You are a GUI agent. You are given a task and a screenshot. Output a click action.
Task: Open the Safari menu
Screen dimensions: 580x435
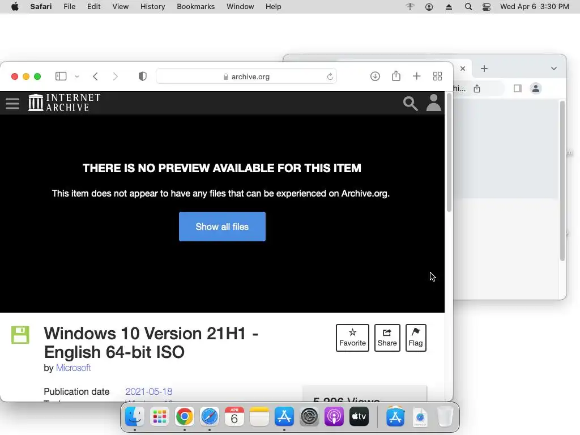coord(41,7)
